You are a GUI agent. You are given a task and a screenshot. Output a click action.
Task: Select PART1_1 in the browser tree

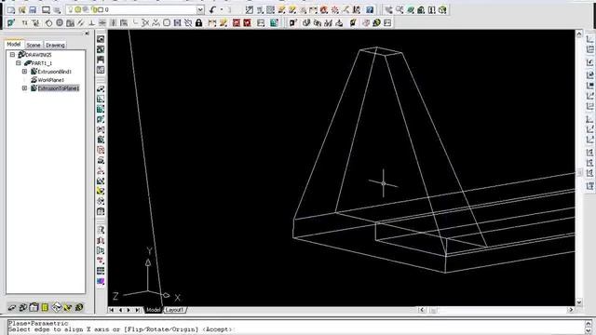42,63
